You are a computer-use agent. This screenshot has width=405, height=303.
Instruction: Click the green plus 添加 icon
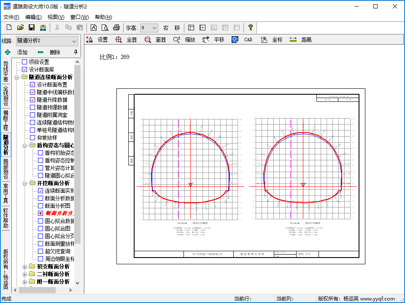point(8,52)
